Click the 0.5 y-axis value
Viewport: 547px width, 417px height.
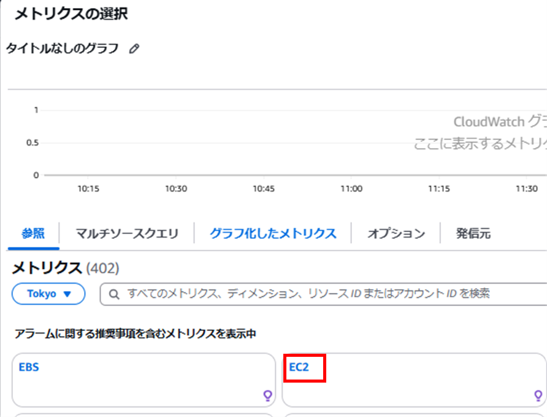(x=33, y=142)
